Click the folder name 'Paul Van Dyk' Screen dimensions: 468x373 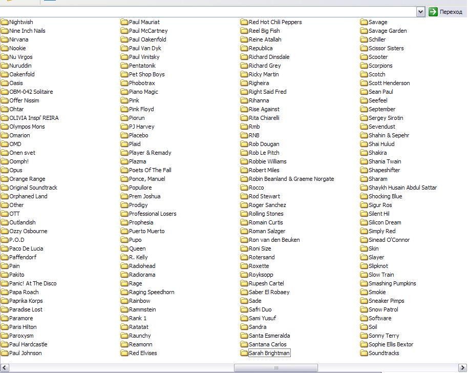pos(145,48)
